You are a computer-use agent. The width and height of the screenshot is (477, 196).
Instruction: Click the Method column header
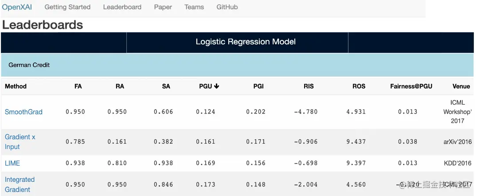16,86
